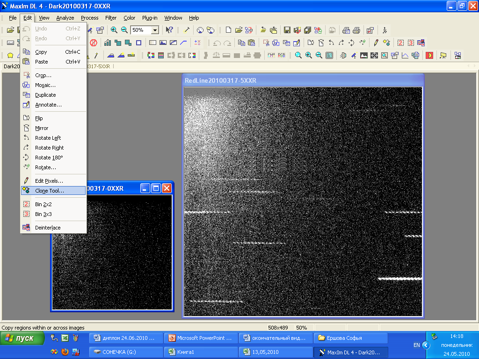Screen dimensions: 479x359
Task: Open the Analyze menu
Action: pyautogui.click(x=65, y=18)
